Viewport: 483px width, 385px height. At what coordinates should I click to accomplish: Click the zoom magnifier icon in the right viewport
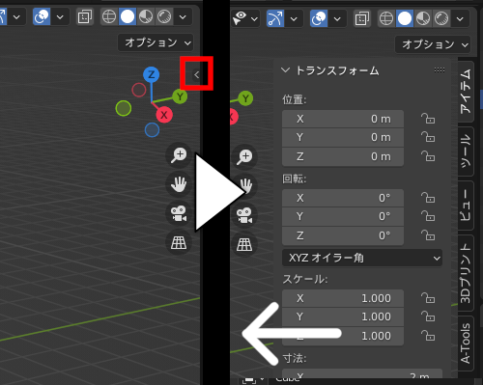[244, 157]
